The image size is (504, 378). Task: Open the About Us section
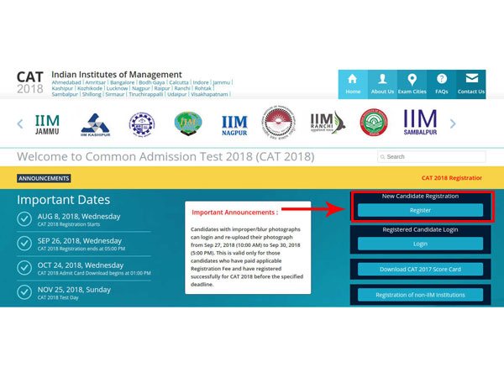pos(382,84)
